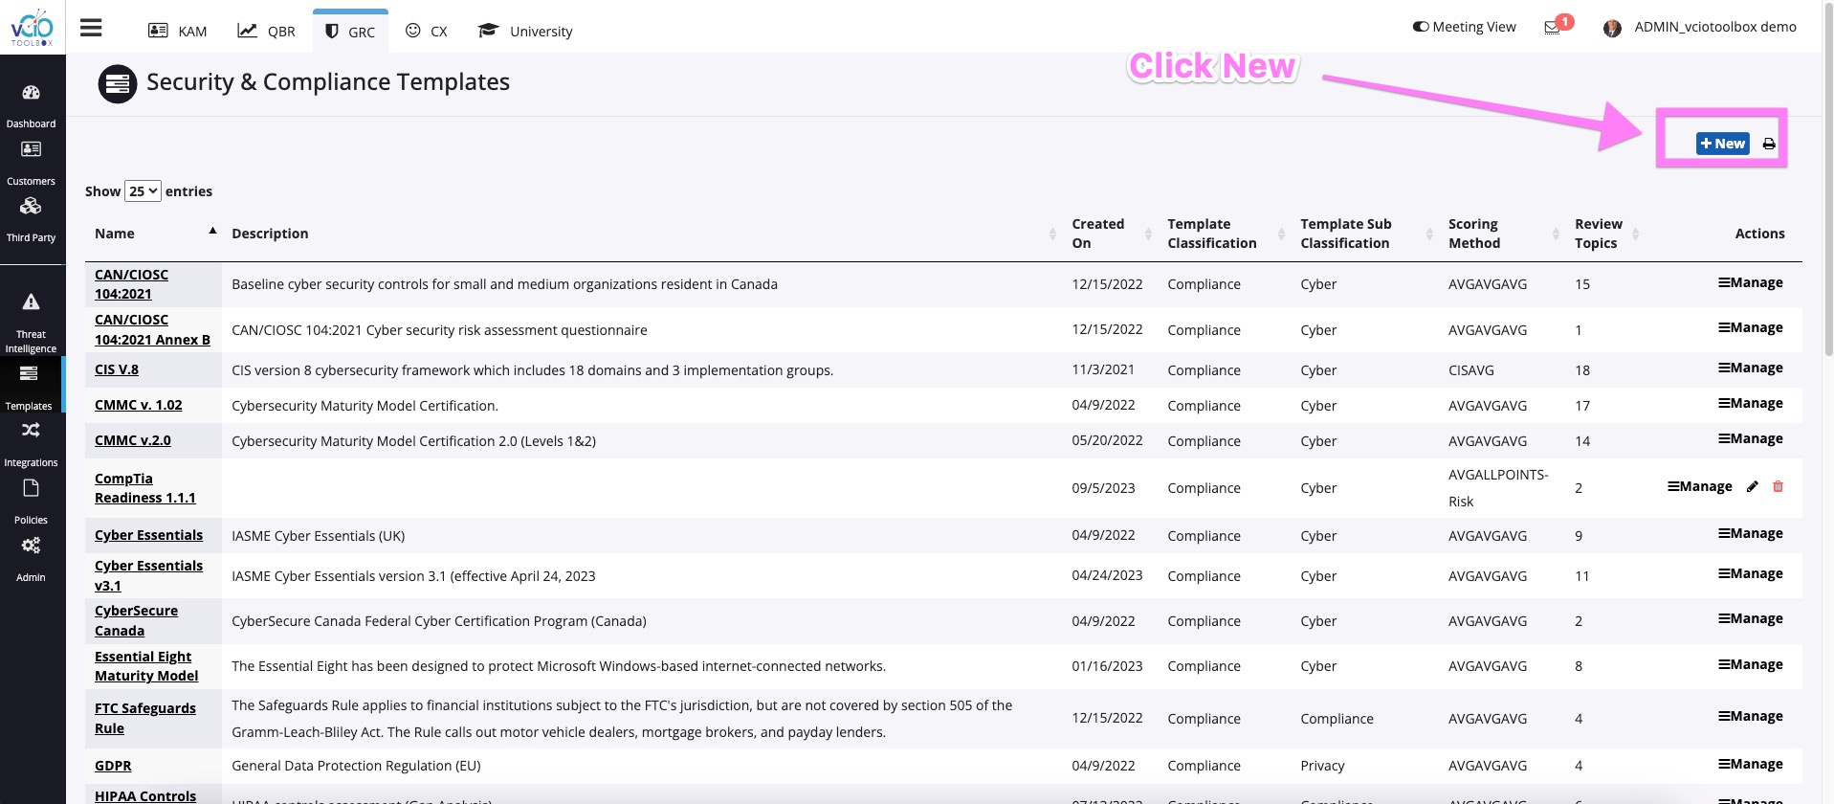Image resolution: width=1834 pixels, height=804 pixels.
Task: Sort table by Name column
Action: pos(155,234)
